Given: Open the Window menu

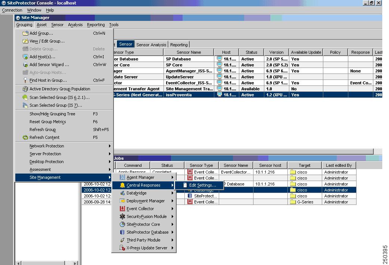Looking at the screenshot, I should 34,10.
